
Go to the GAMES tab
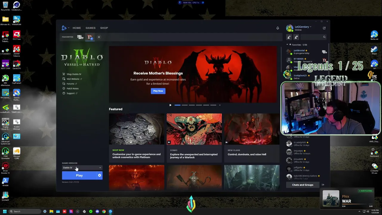point(90,28)
